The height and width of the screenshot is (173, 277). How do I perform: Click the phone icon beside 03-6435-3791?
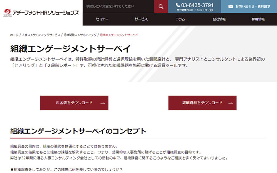178,5
